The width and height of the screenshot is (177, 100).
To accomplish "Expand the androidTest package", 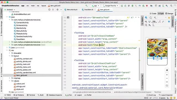I will point(9,42).
